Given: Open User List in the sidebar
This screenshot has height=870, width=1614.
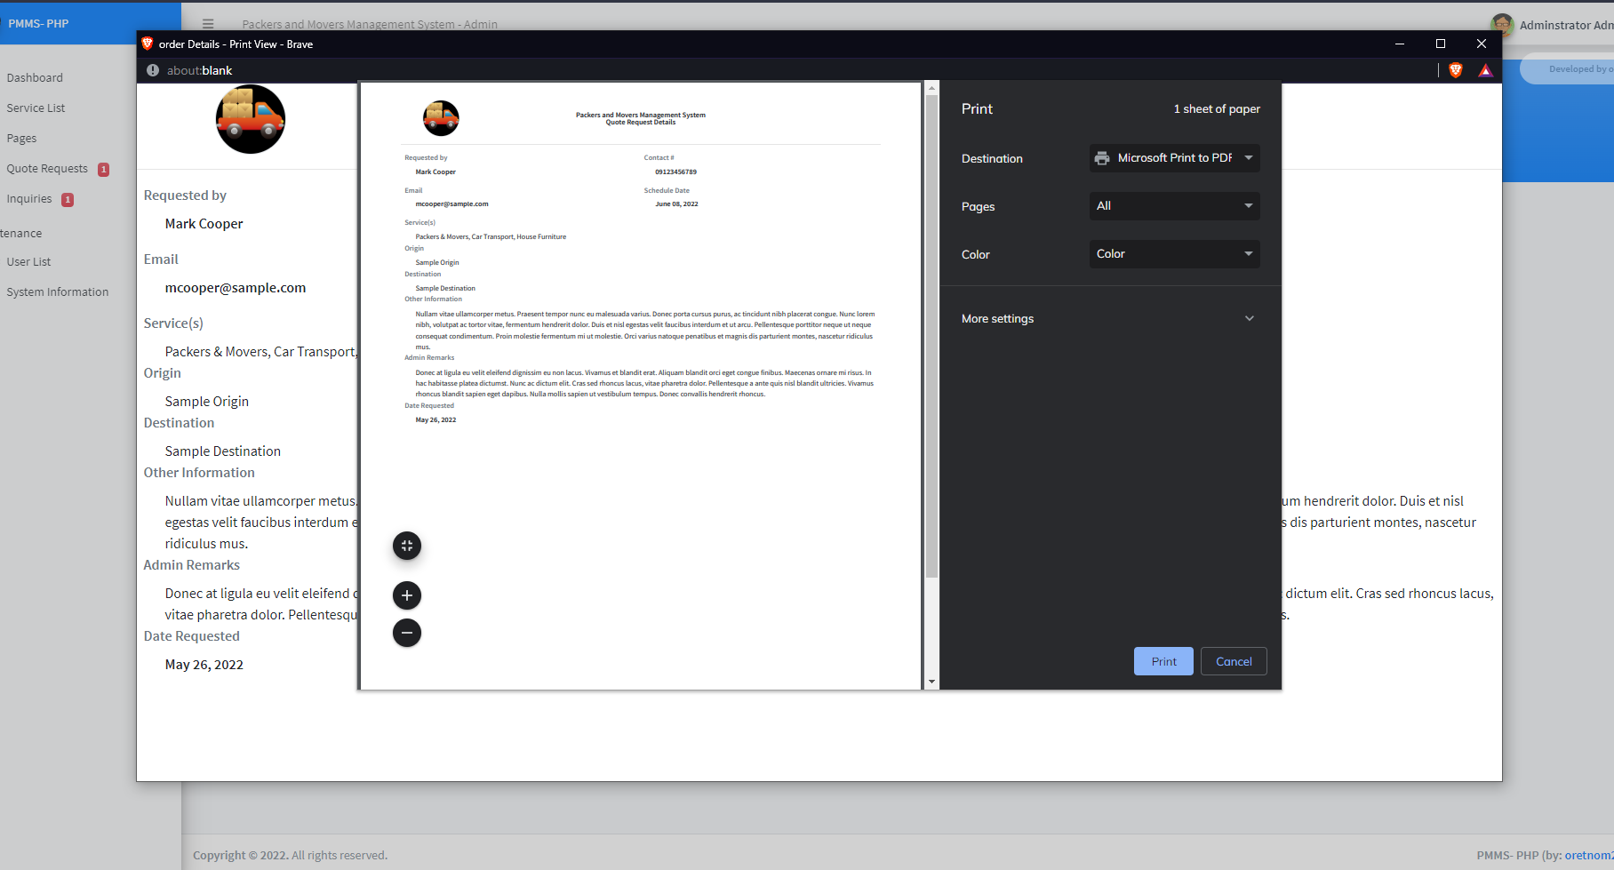Looking at the screenshot, I should pos(28,261).
